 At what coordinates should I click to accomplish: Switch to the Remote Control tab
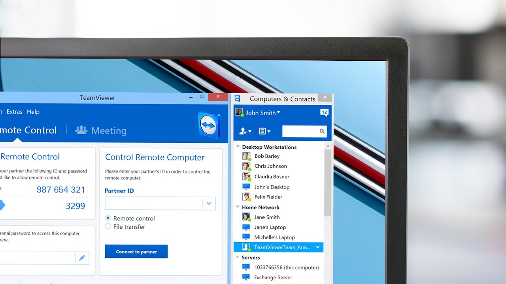28,130
